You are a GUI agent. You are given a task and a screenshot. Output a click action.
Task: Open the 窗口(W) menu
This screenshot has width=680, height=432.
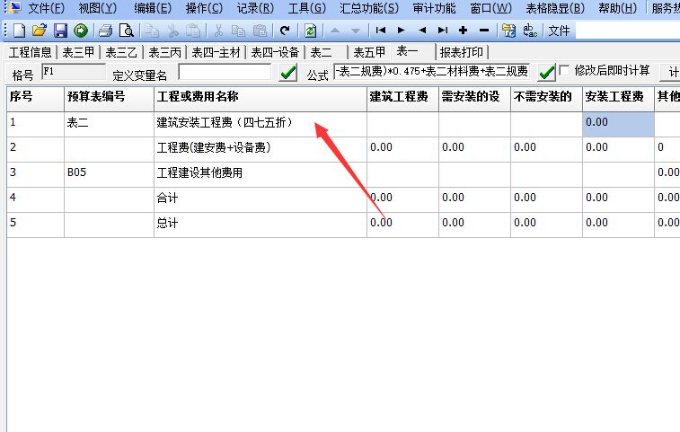[491, 8]
